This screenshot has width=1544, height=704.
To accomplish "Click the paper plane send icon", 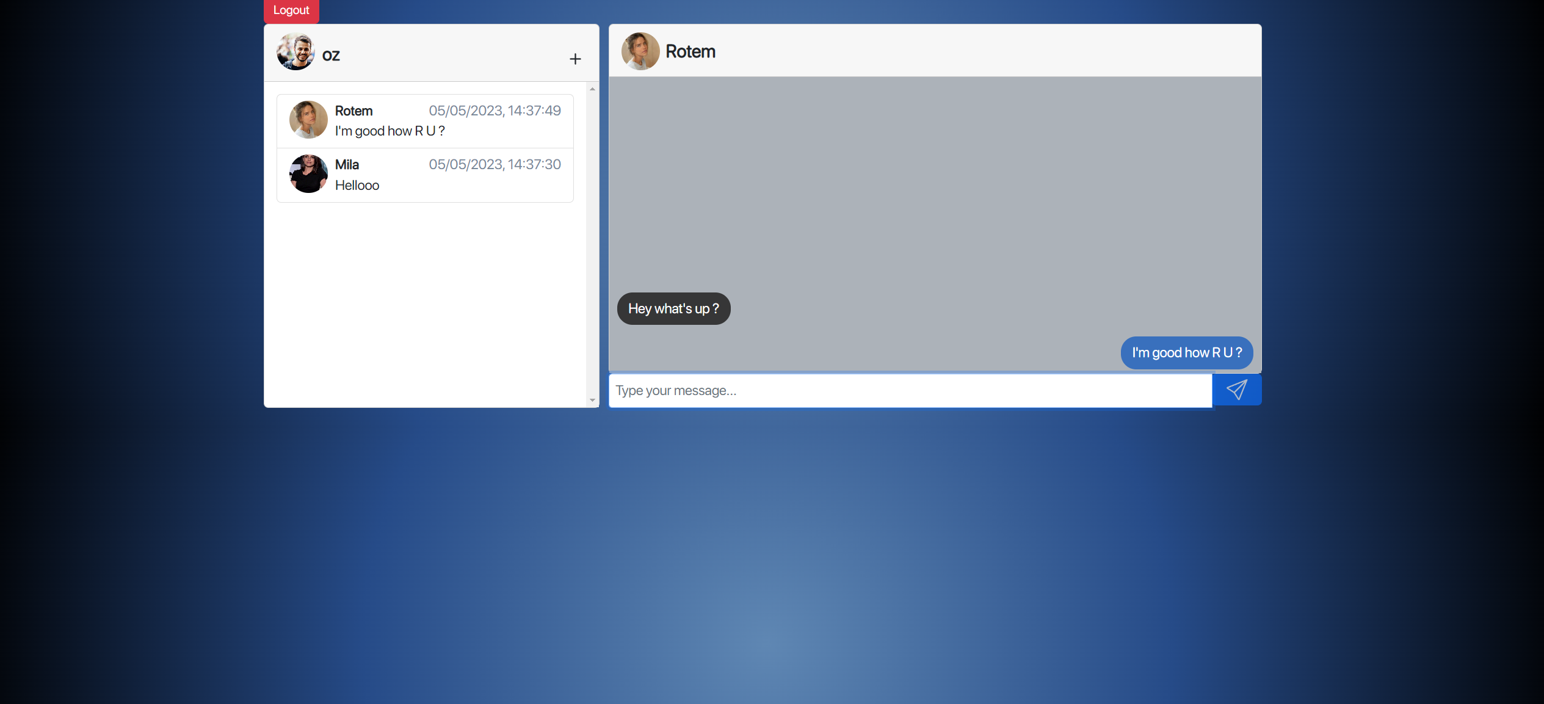I will (x=1236, y=389).
